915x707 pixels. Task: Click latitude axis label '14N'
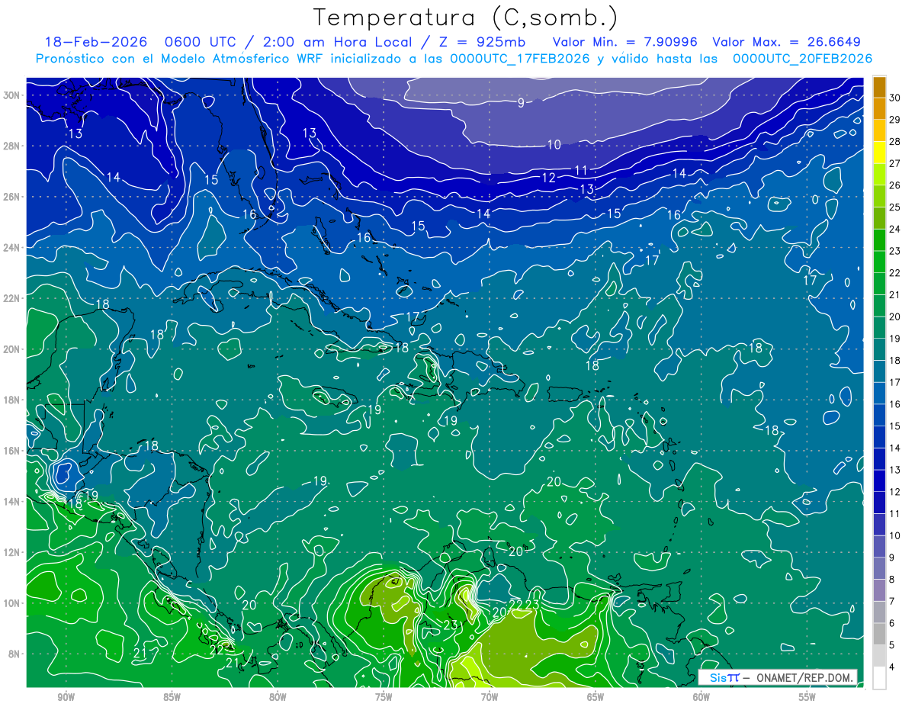coord(13,502)
